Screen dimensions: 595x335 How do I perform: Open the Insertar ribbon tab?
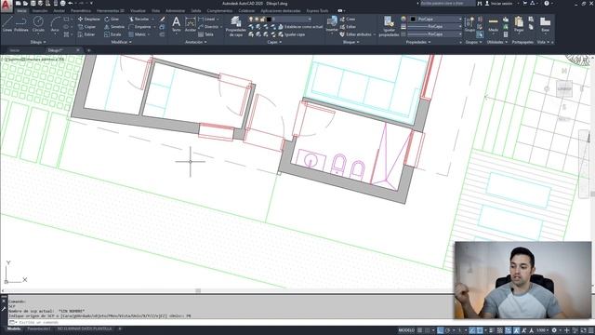(40, 11)
